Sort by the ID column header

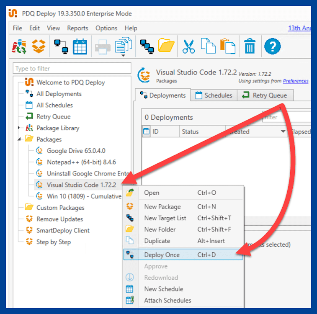(165, 131)
